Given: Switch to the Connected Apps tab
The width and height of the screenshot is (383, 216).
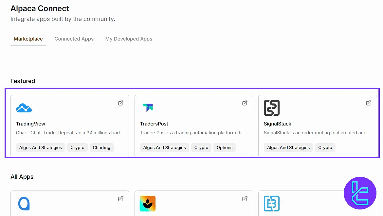Looking at the screenshot, I should pos(74,39).
